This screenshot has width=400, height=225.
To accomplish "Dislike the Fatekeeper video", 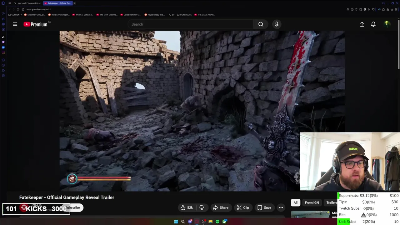I will tap(202, 207).
